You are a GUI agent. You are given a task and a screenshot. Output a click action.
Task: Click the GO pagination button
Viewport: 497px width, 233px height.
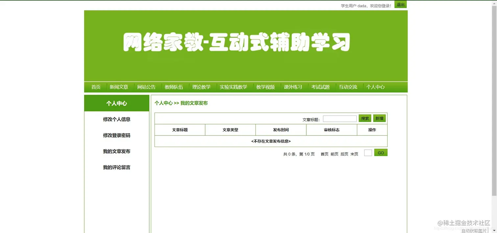pyautogui.click(x=380, y=153)
